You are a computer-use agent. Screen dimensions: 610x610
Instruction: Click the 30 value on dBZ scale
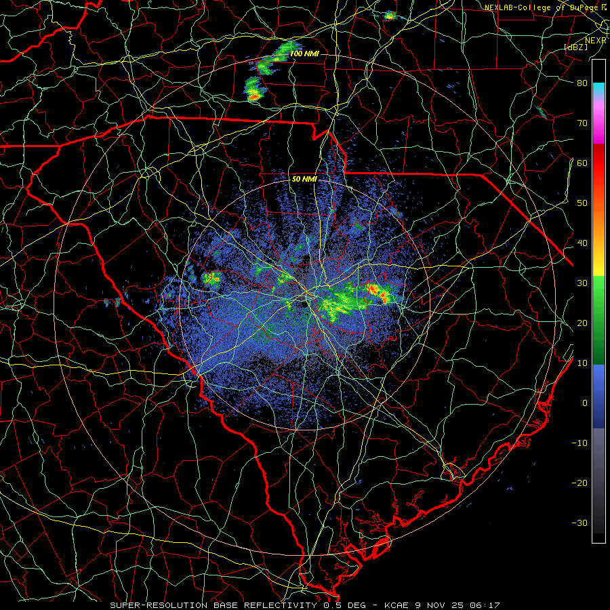[582, 283]
